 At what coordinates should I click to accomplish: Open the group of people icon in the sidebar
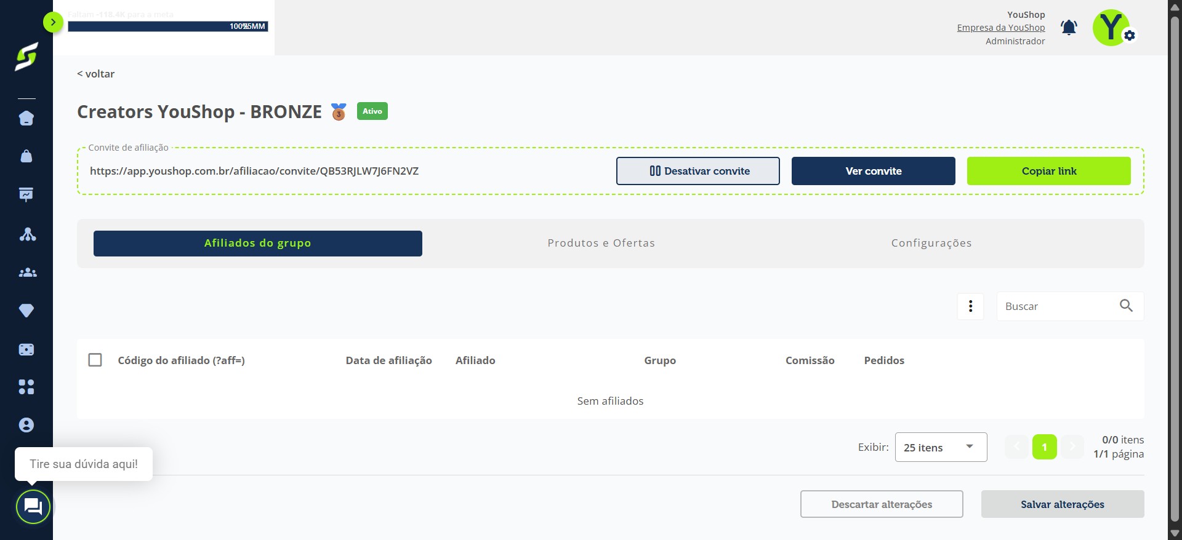tap(27, 272)
